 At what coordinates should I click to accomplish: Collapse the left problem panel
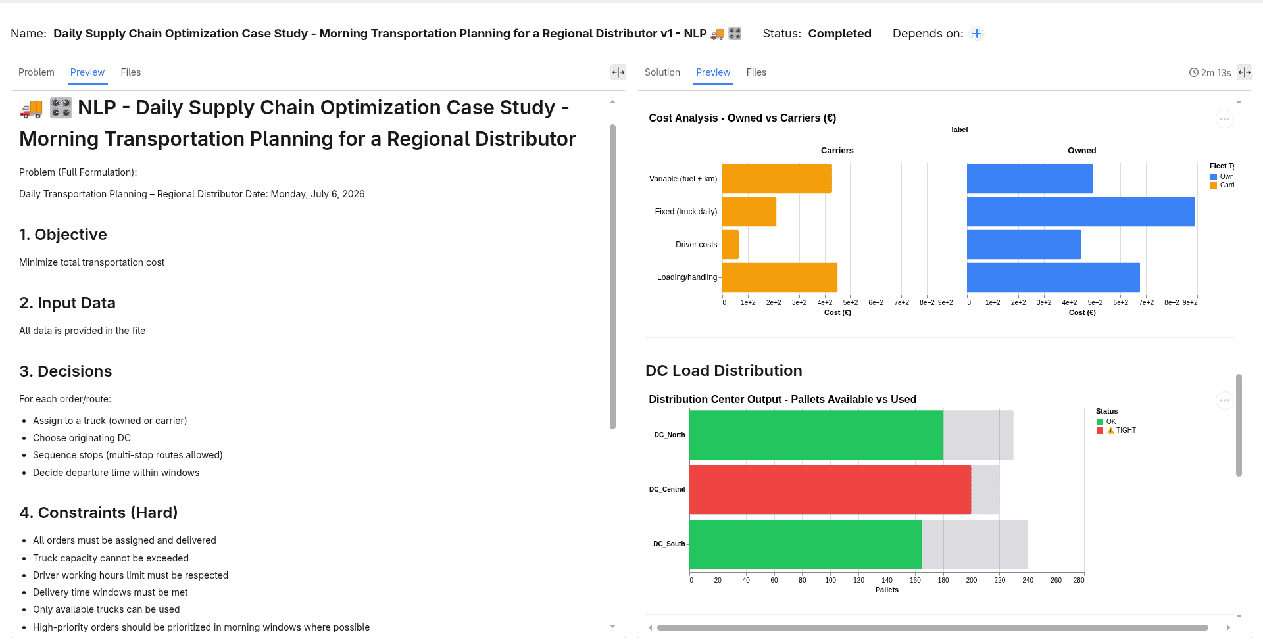pyautogui.click(x=618, y=72)
